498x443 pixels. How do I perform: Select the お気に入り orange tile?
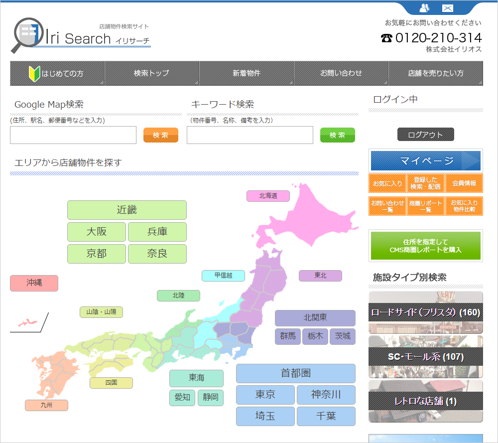(387, 183)
